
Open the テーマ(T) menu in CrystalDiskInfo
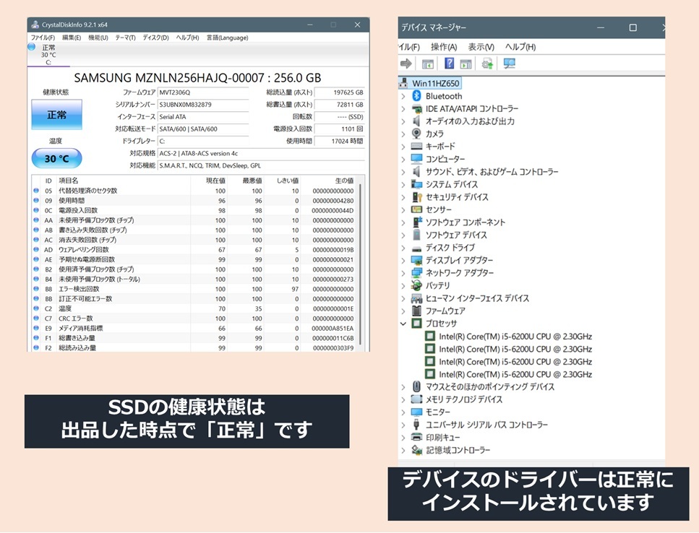tap(125, 38)
